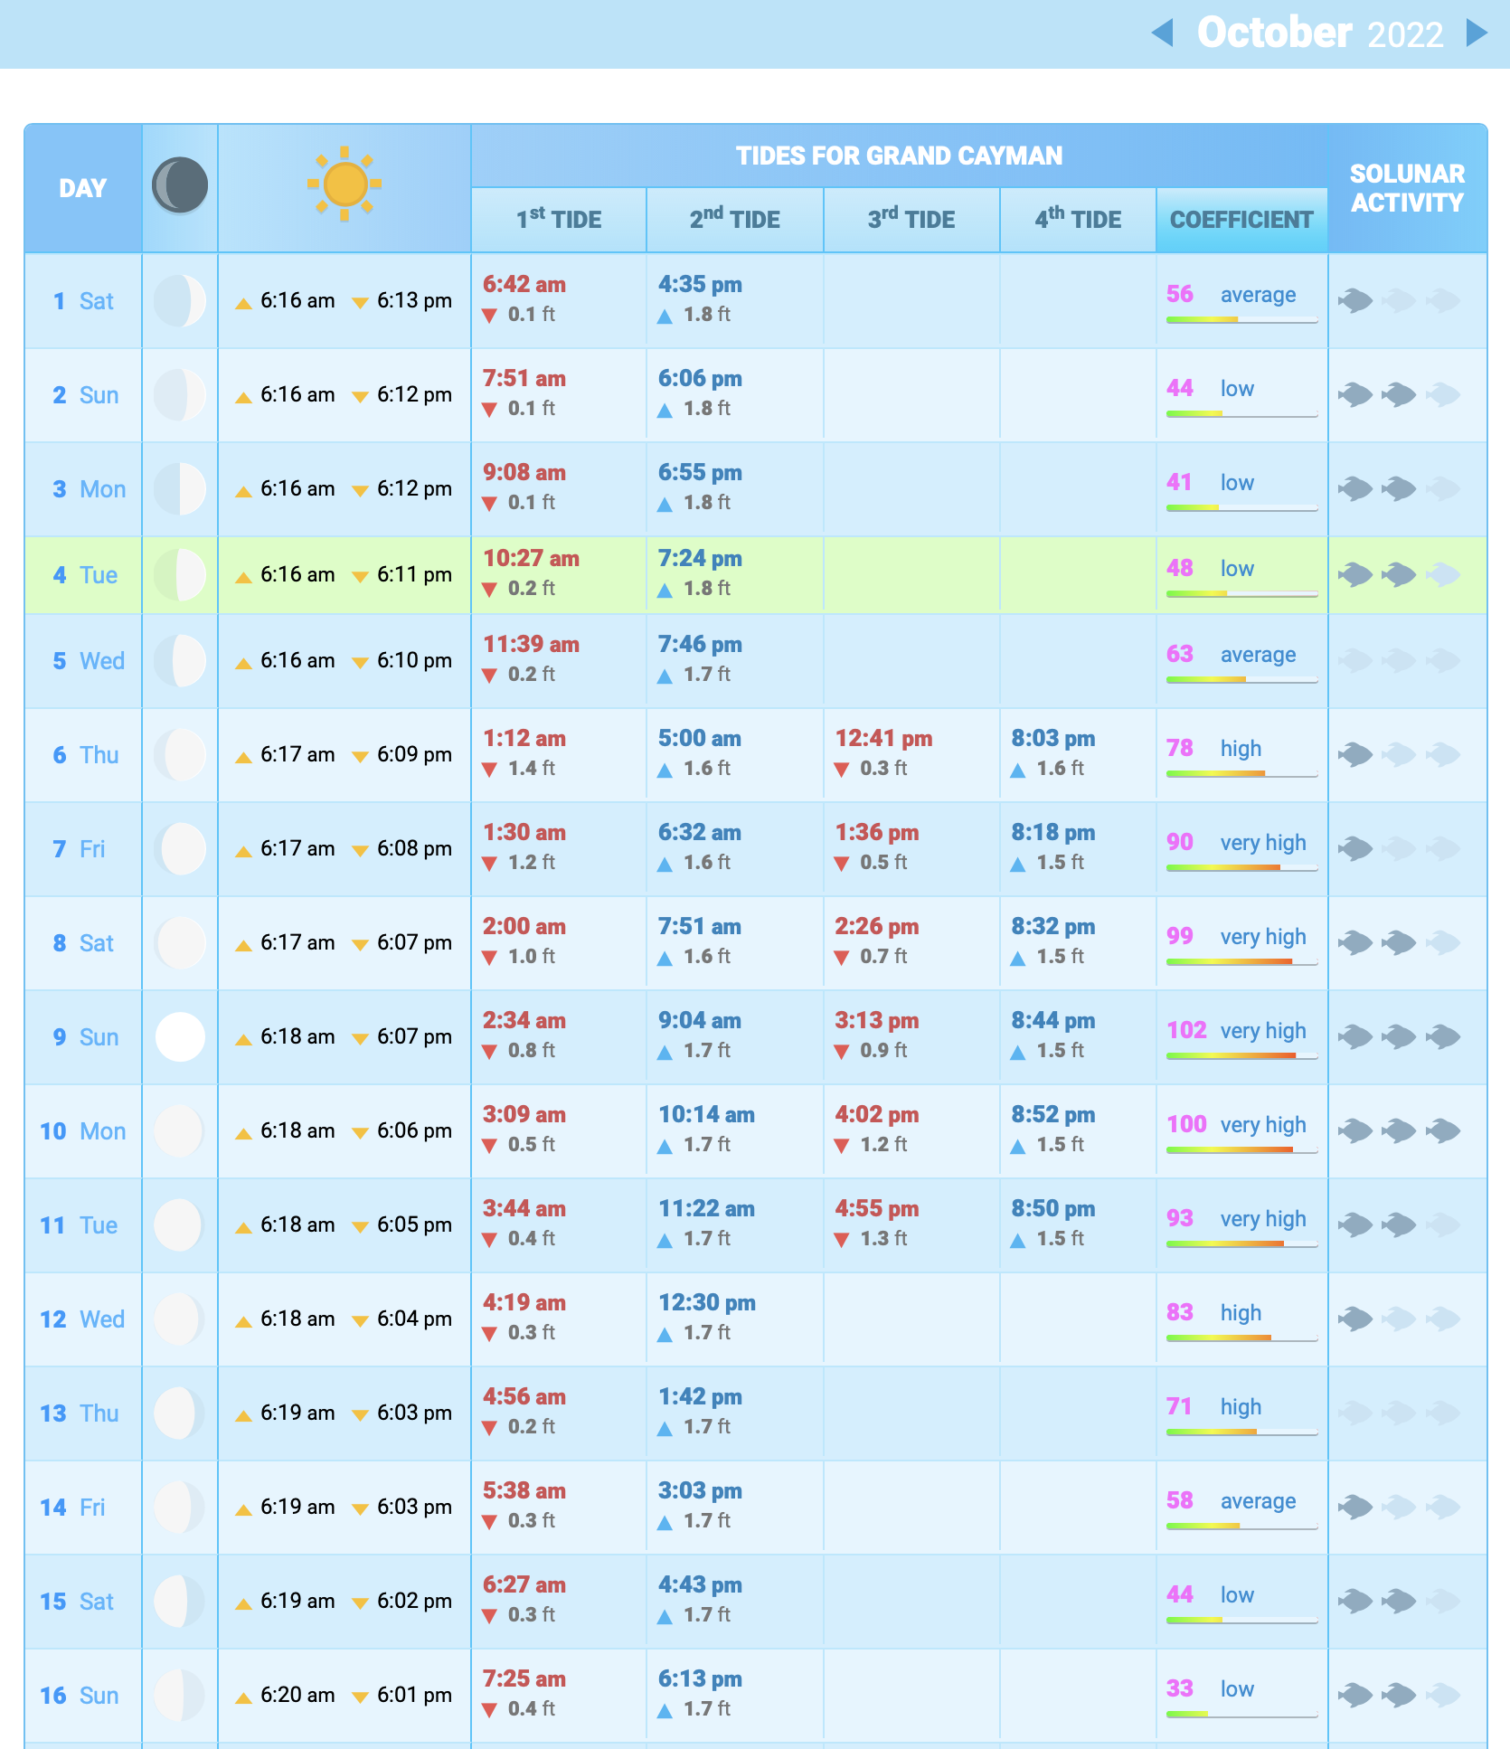Click the sun icon in header

point(344,184)
